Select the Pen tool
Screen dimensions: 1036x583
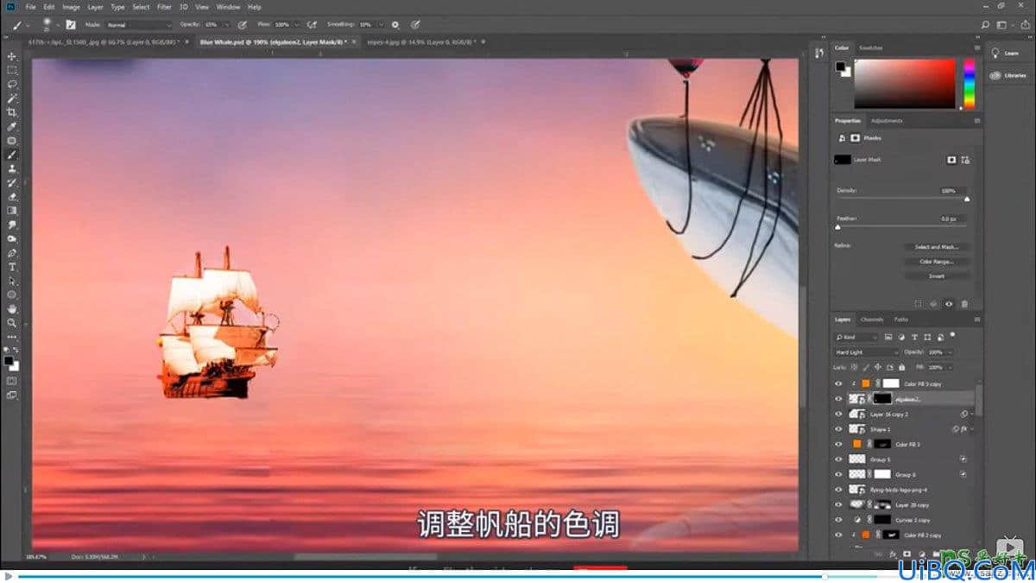(12, 253)
